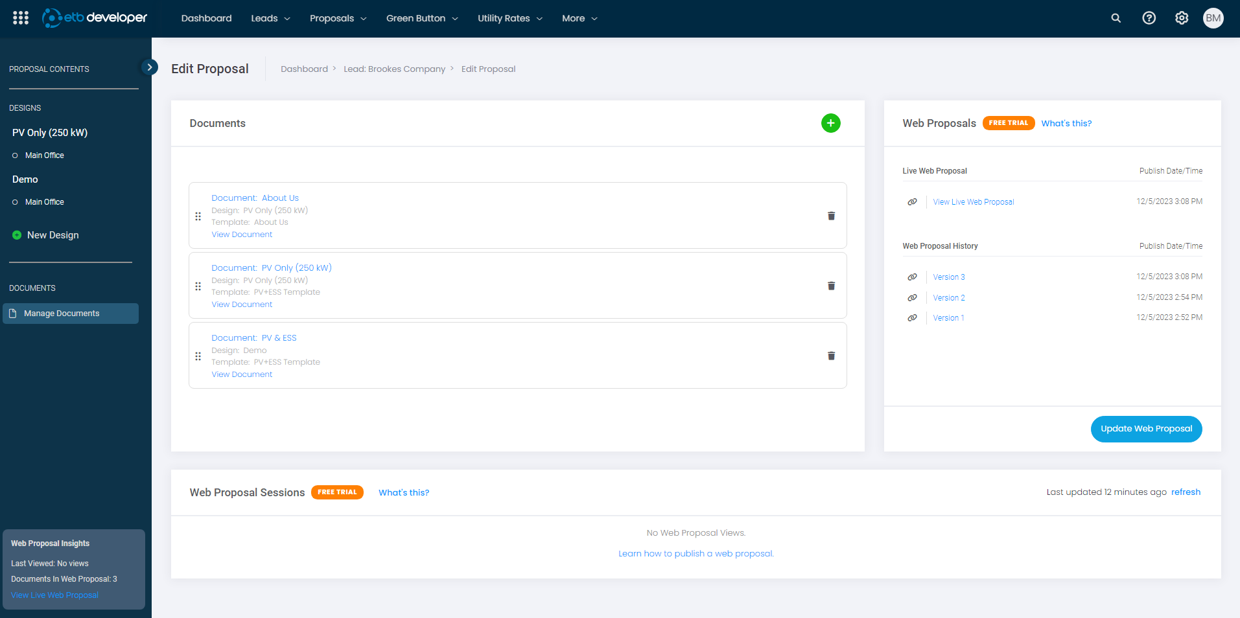Click the search icon in the top bar
The image size is (1240, 618).
click(x=1116, y=18)
